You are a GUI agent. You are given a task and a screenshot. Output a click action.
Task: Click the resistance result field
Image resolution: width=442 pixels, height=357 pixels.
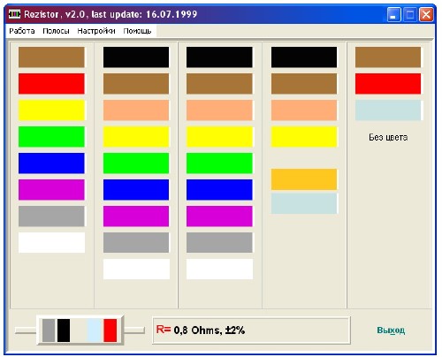[251, 330]
